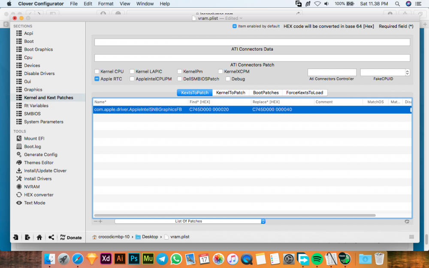Toggle the Apple RTC checkbox
The image size is (429, 268).
[x=97, y=79]
